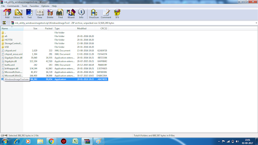Select chipset.xml file
Screen dimensions: 258x145
[x=54, y=51]
